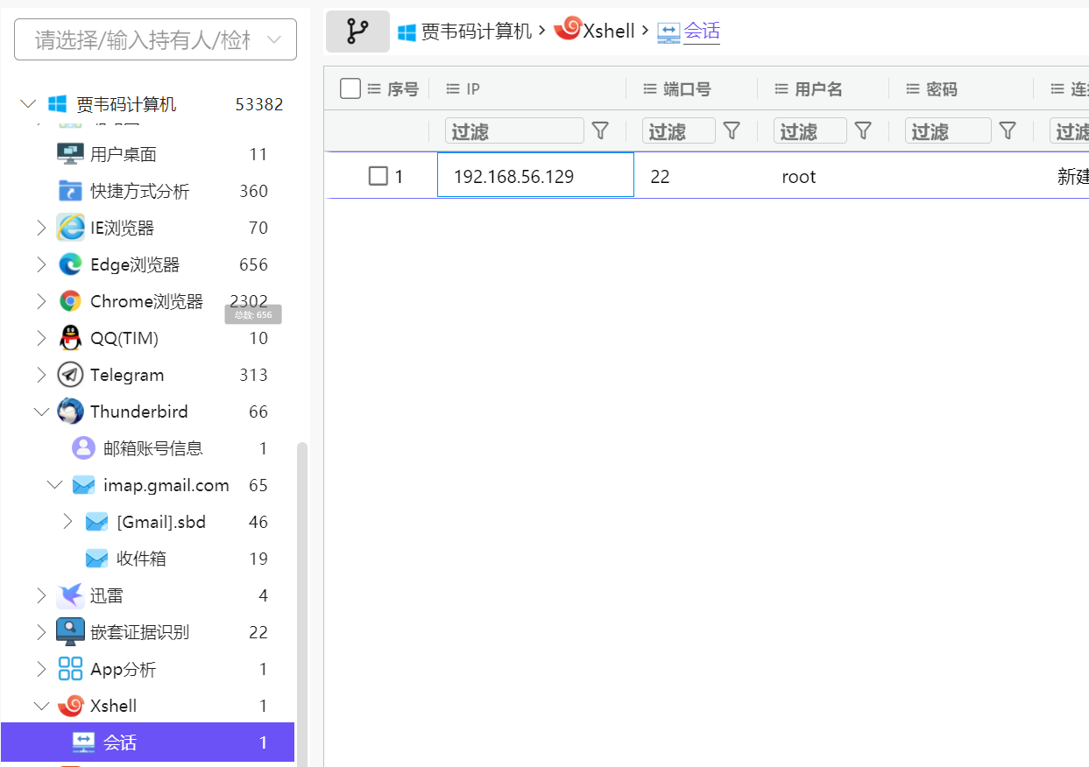Image resolution: width=1089 pixels, height=767 pixels.
Task: Click the Xshell breadcrumb link
Action: 608,32
